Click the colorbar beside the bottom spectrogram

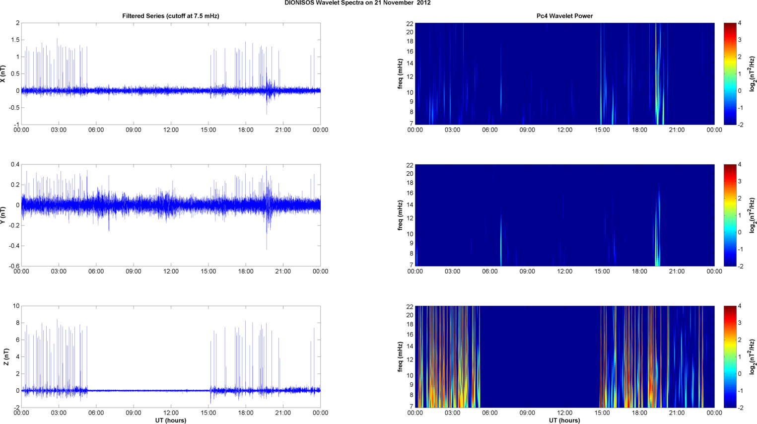click(x=730, y=357)
